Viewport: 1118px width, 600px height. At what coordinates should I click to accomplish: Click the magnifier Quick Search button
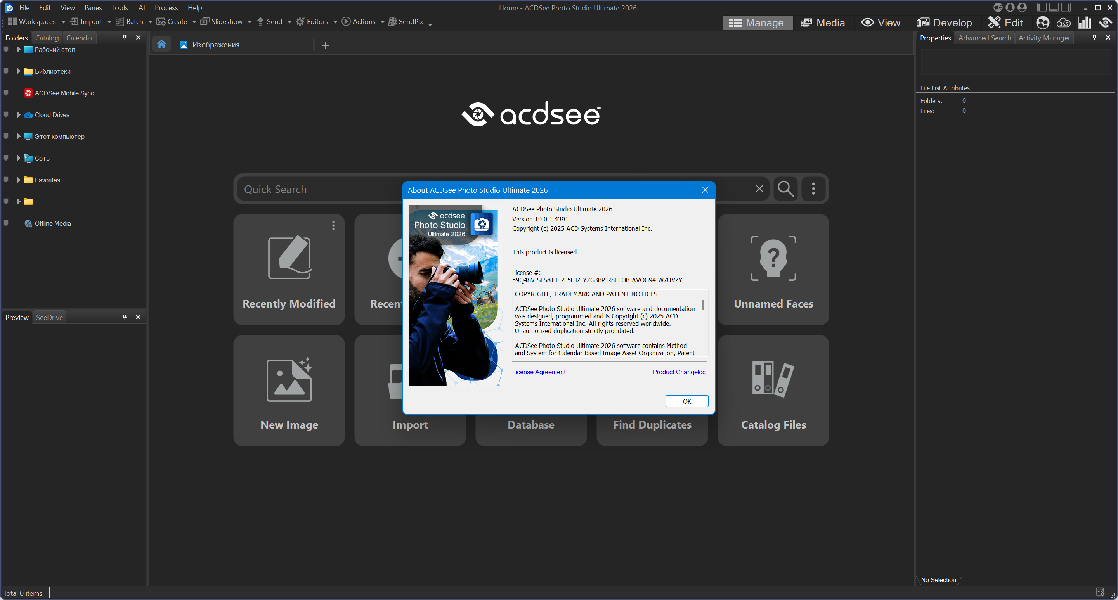tap(785, 189)
